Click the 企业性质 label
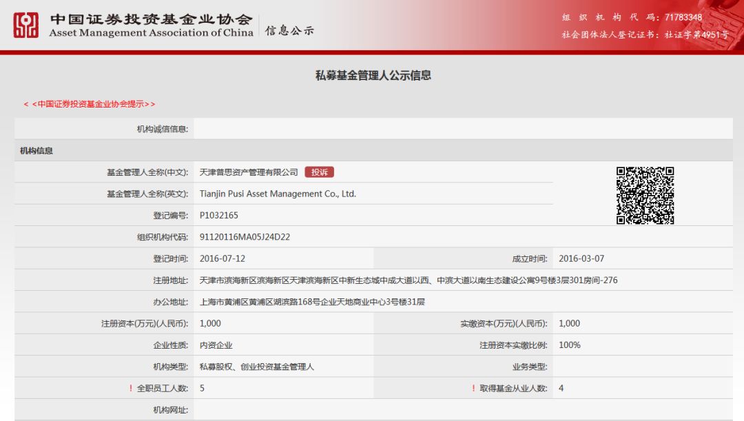Screen dimensions: 744x421 point(170,345)
